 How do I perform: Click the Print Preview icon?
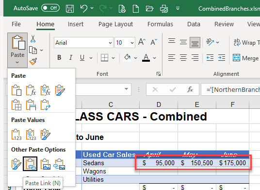tap(122, 8)
